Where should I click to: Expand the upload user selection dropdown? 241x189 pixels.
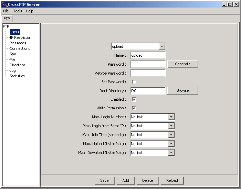(162, 46)
